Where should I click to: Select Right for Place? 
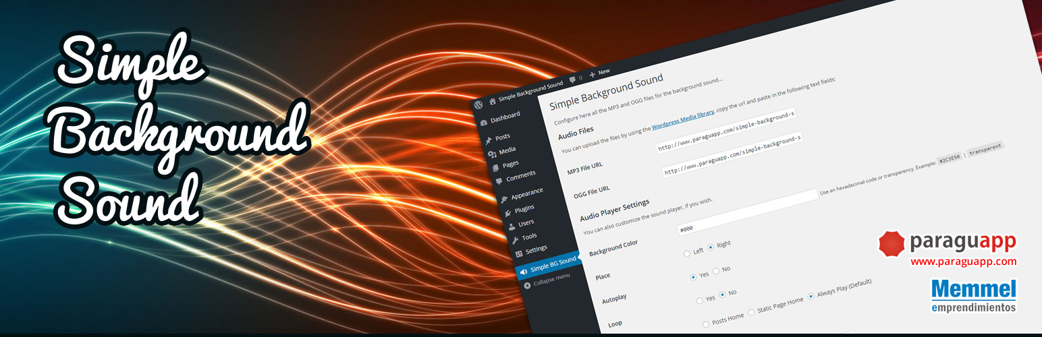[x=711, y=247]
